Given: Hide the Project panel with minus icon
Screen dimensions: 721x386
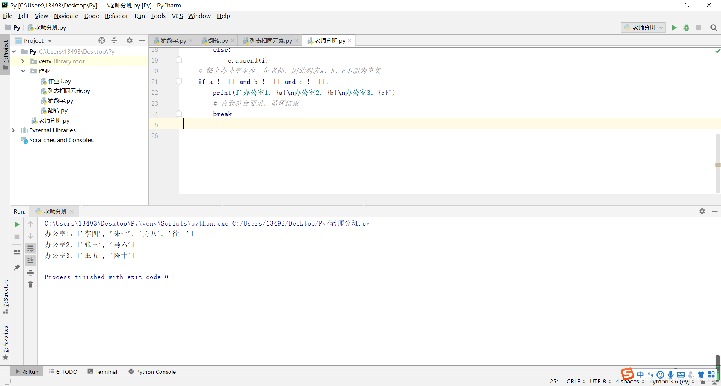Looking at the screenshot, I should click(x=142, y=40).
